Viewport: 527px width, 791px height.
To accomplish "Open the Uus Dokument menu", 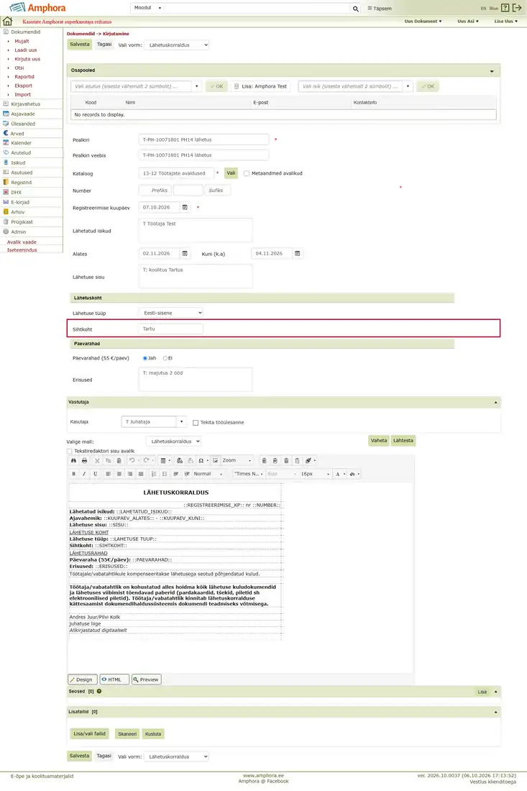I will click(423, 21).
